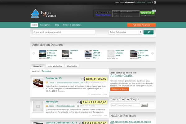
Task: Open Termos e Condições page
Action: 72,25
